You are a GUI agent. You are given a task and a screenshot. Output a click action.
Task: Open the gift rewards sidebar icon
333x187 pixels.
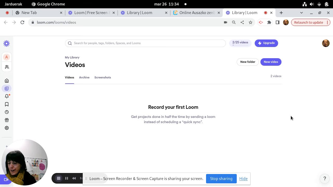[x=7, y=120]
